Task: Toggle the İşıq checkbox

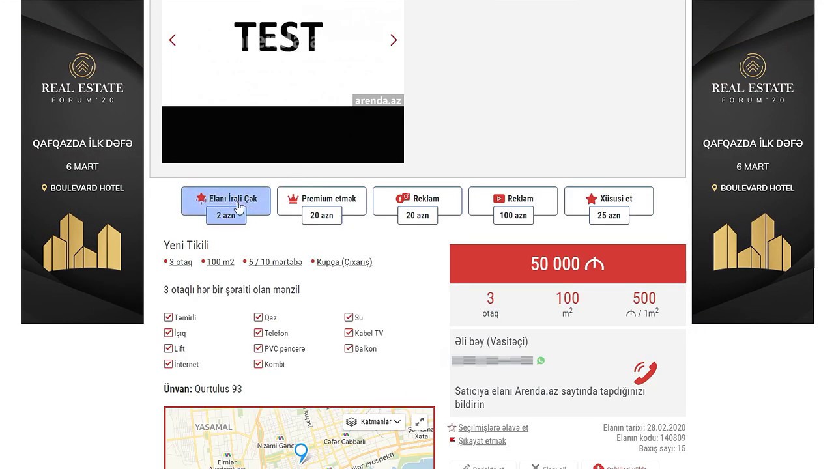Action: click(x=168, y=333)
